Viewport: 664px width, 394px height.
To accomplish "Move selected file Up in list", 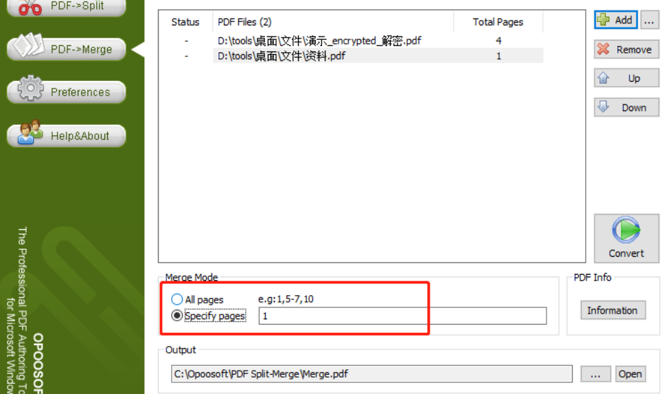I will point(626,78).
